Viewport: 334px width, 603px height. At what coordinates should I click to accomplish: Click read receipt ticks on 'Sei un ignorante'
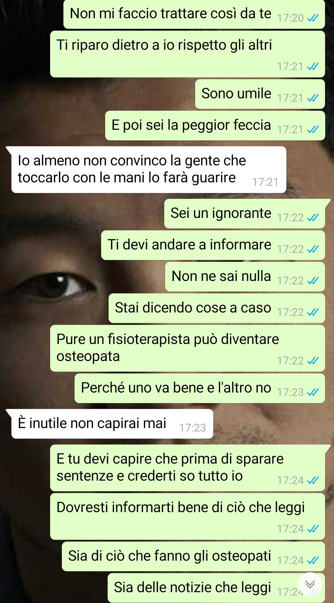[x=313, y=218]
